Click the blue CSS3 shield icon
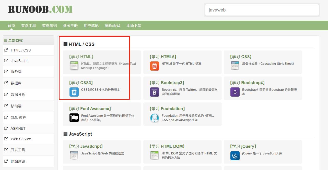 pyautogui.click(x=74, y=92)
